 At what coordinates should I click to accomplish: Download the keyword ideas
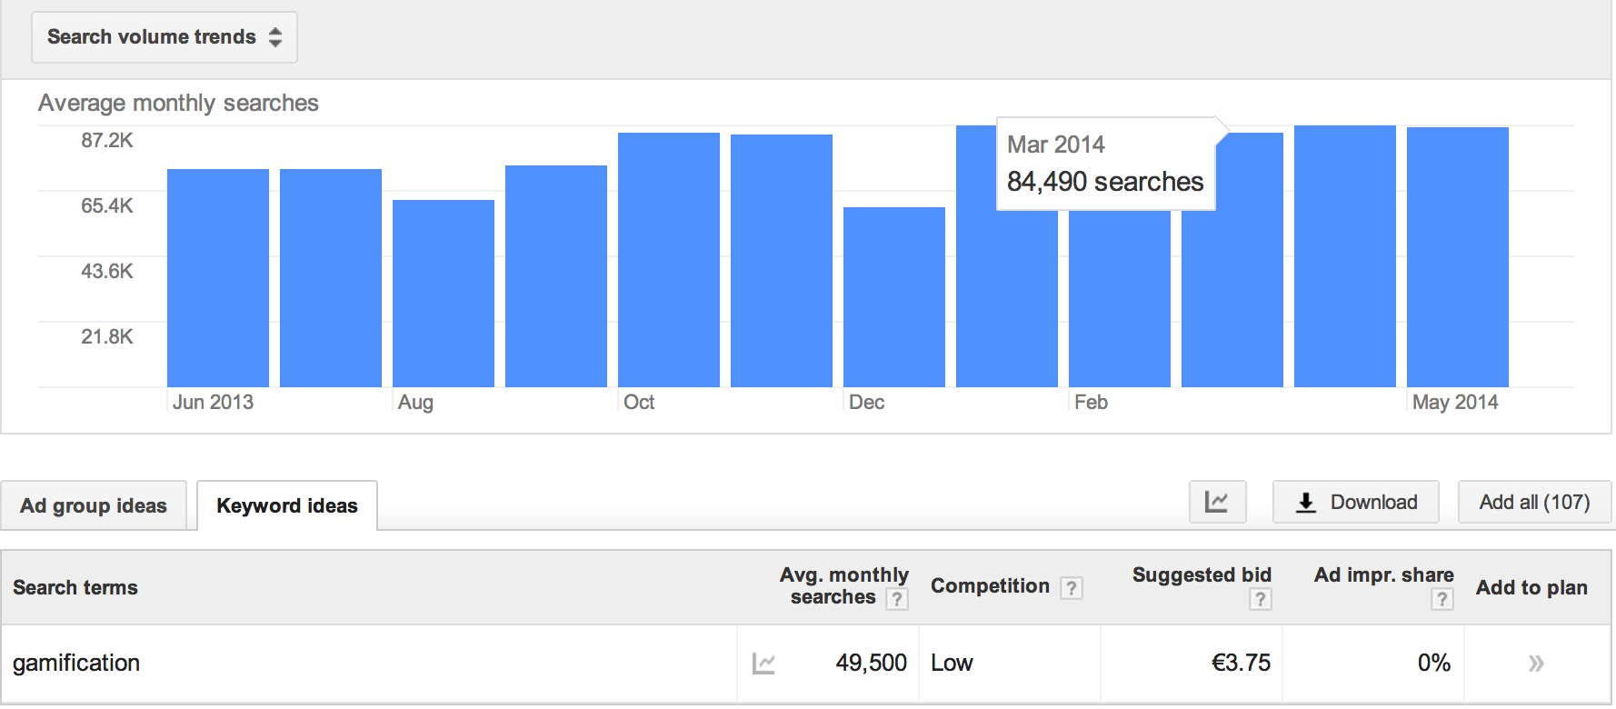click(x=1355, y=502)
